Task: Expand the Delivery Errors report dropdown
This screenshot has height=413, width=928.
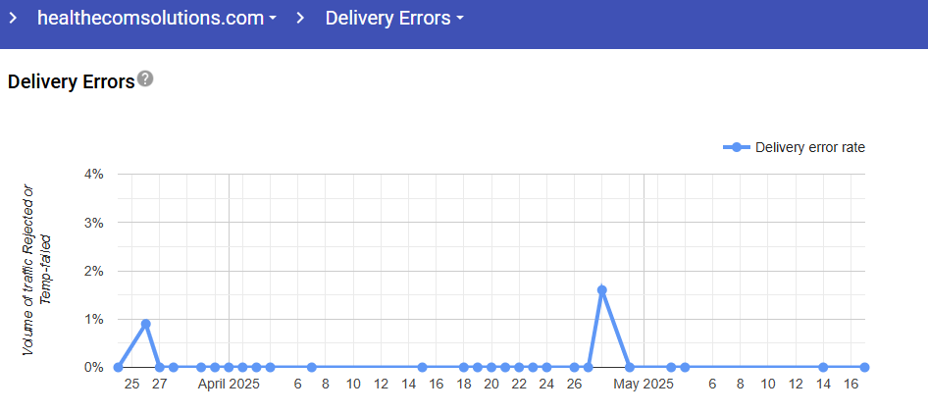Action: tap(394, 18)
